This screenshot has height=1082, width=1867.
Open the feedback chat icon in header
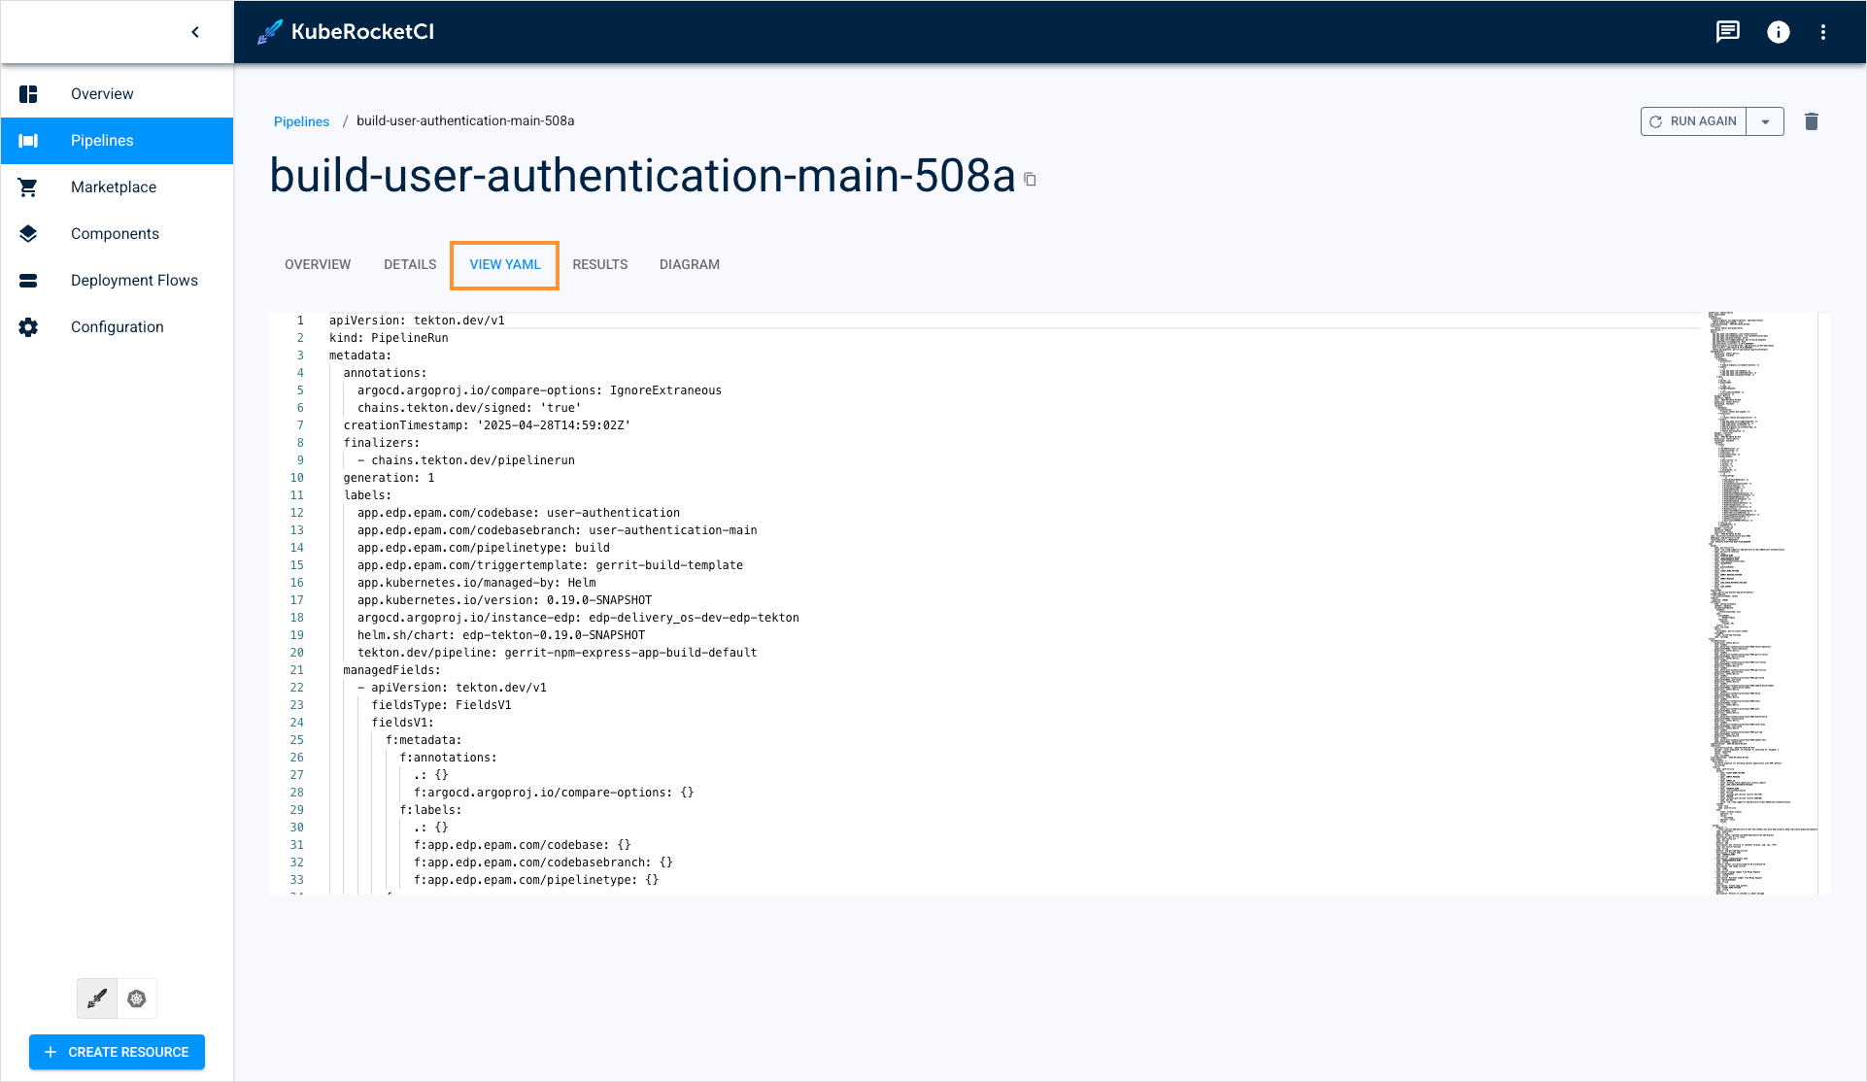(1727, 31)
